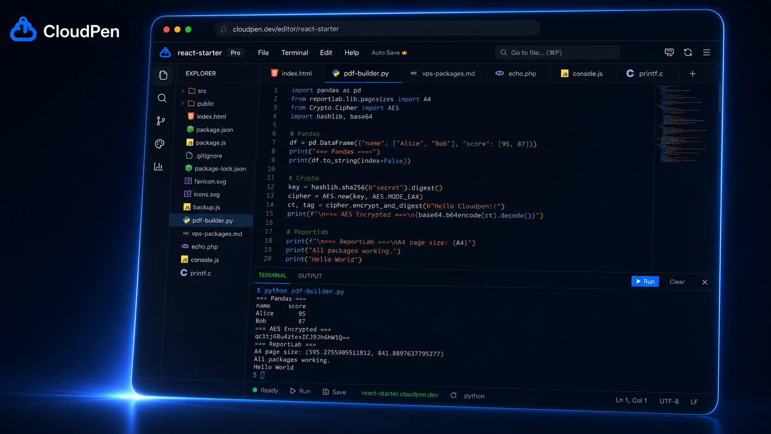Click the CloudPen logo in the toolbar
The image size is (771, 434).
point(165,53)
